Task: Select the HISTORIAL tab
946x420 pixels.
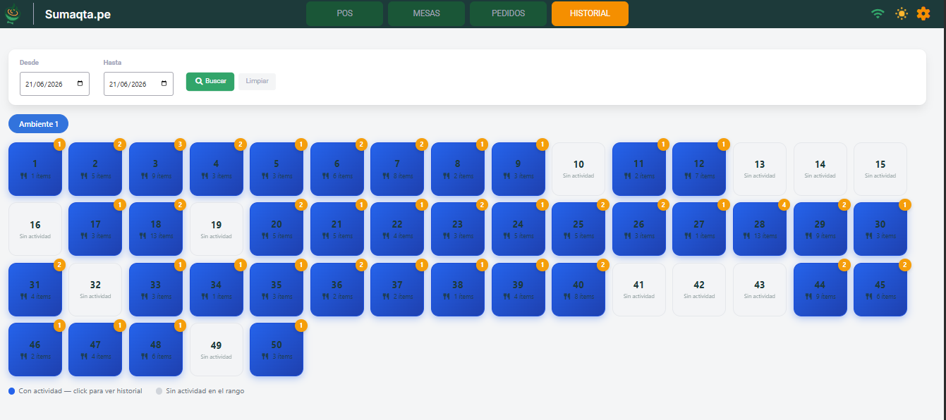Action: tap(590, 13)
